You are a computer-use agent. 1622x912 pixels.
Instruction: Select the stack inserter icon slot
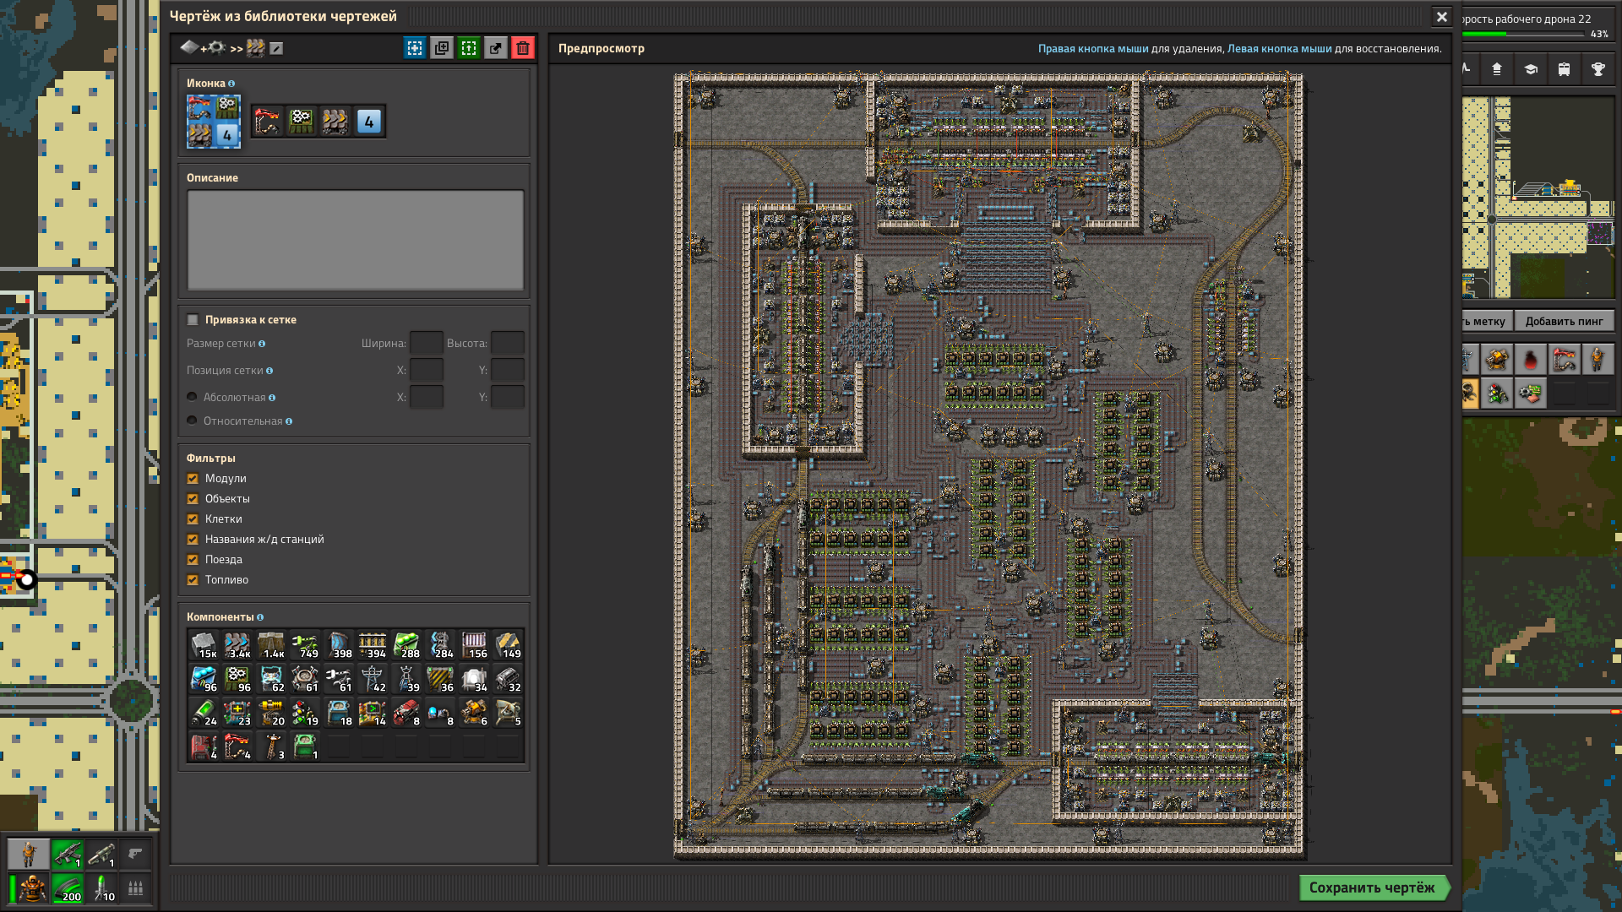click(268, 122)
